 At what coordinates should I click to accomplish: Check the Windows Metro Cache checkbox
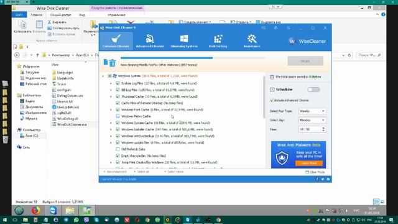coord(118,116)
